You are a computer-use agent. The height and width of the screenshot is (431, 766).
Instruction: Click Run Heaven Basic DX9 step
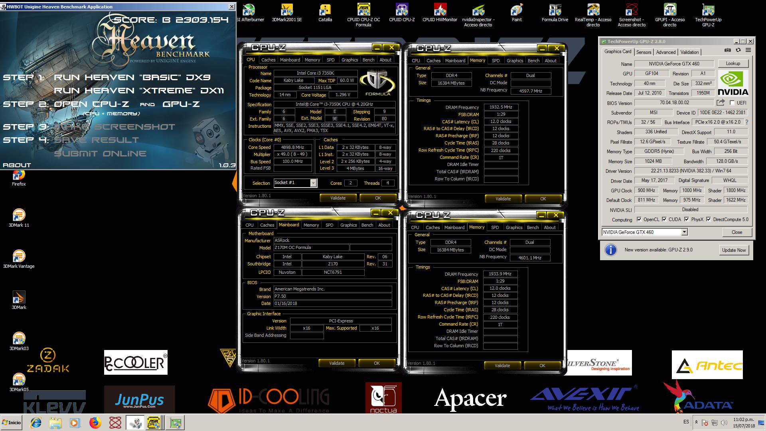[132, 77]
